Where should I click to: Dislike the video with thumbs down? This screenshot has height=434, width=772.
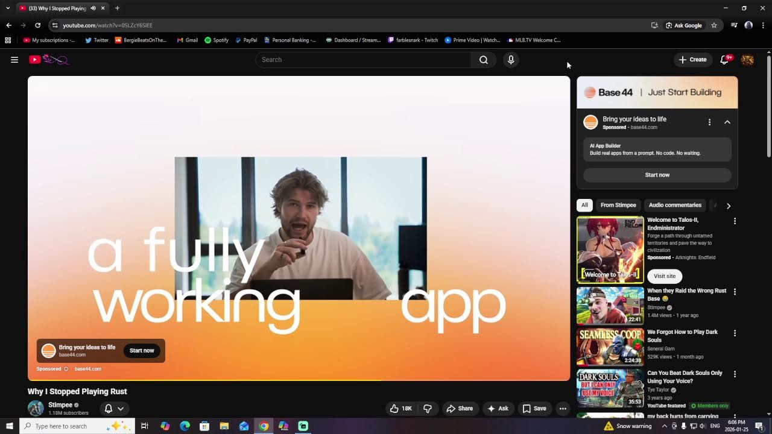(428, 409)
